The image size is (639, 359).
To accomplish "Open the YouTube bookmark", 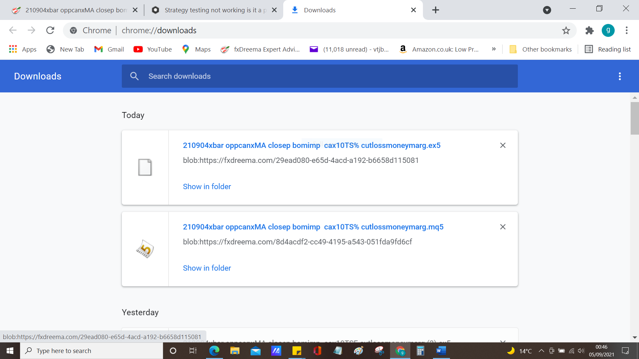I will coord(153,49).
